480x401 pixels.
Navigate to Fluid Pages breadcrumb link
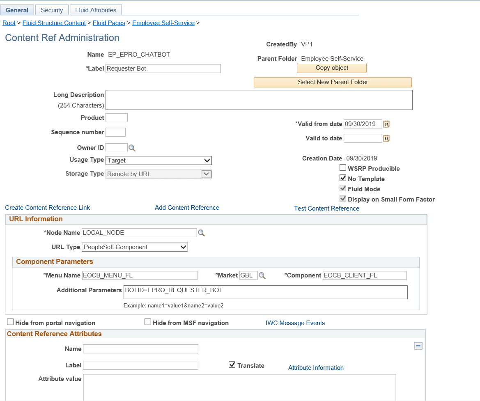point(109,23)
